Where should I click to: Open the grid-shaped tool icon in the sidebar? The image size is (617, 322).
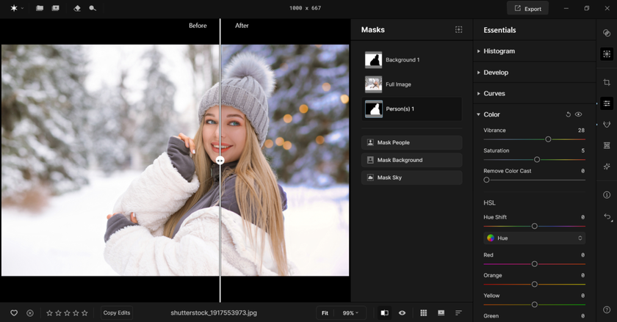[607, 145]
